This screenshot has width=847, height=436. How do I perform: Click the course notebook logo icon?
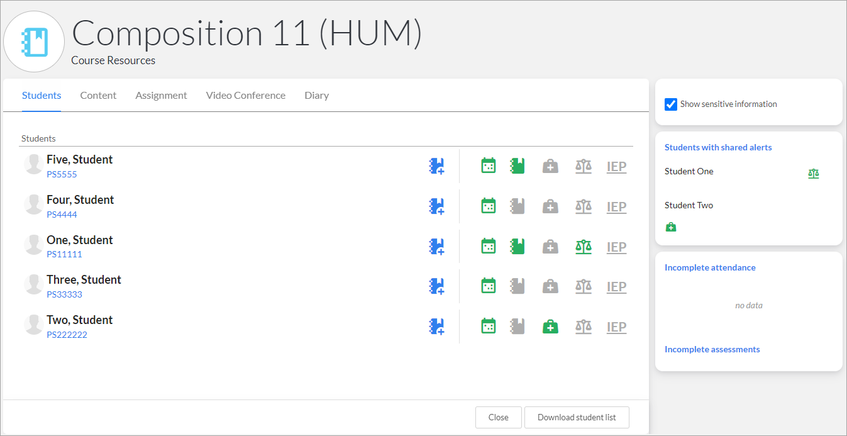(34, 42)
